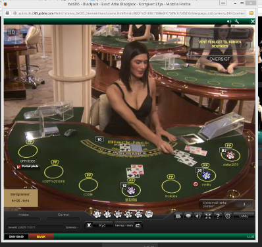Click PP side bet above COBE seat
Image resolution: width=262 pixels, height=247 pixels.
[89, 175]
